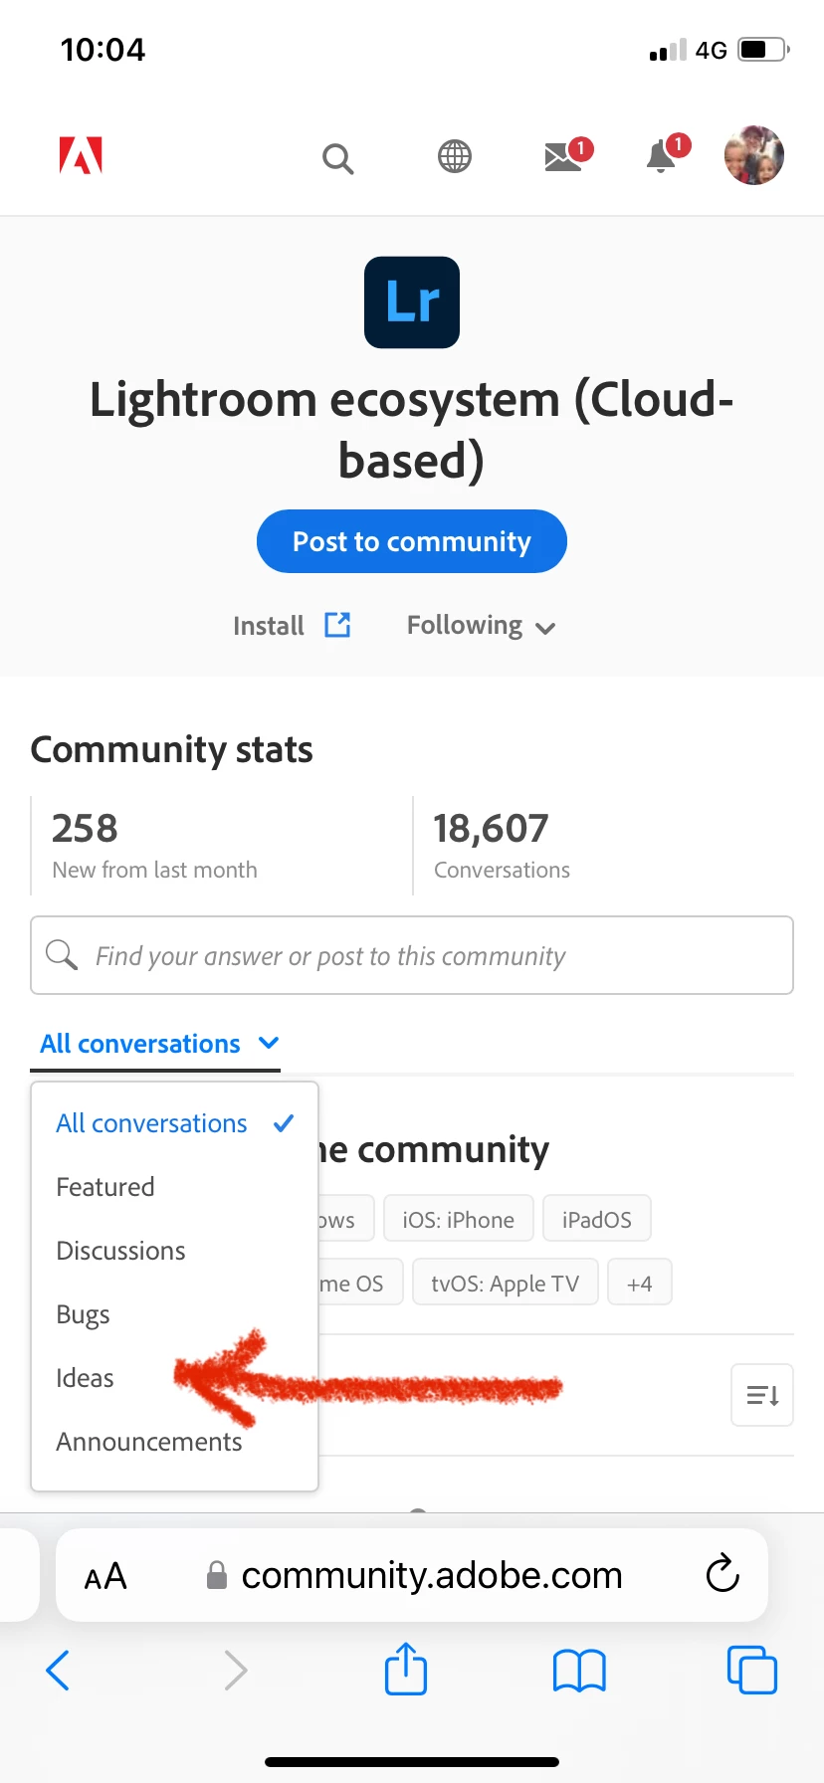Show the +4 additional tags
824x1783 pixels.
640,1283
